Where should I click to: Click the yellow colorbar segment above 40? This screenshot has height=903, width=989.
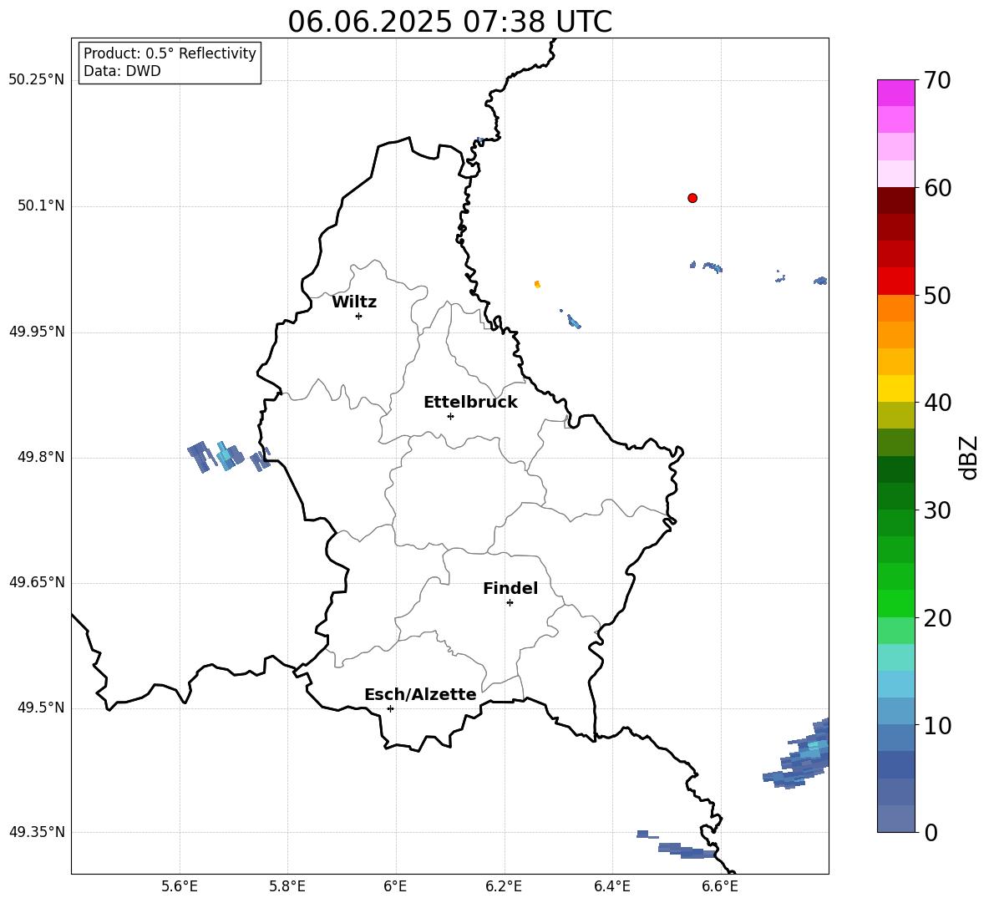tap(895, 388)
